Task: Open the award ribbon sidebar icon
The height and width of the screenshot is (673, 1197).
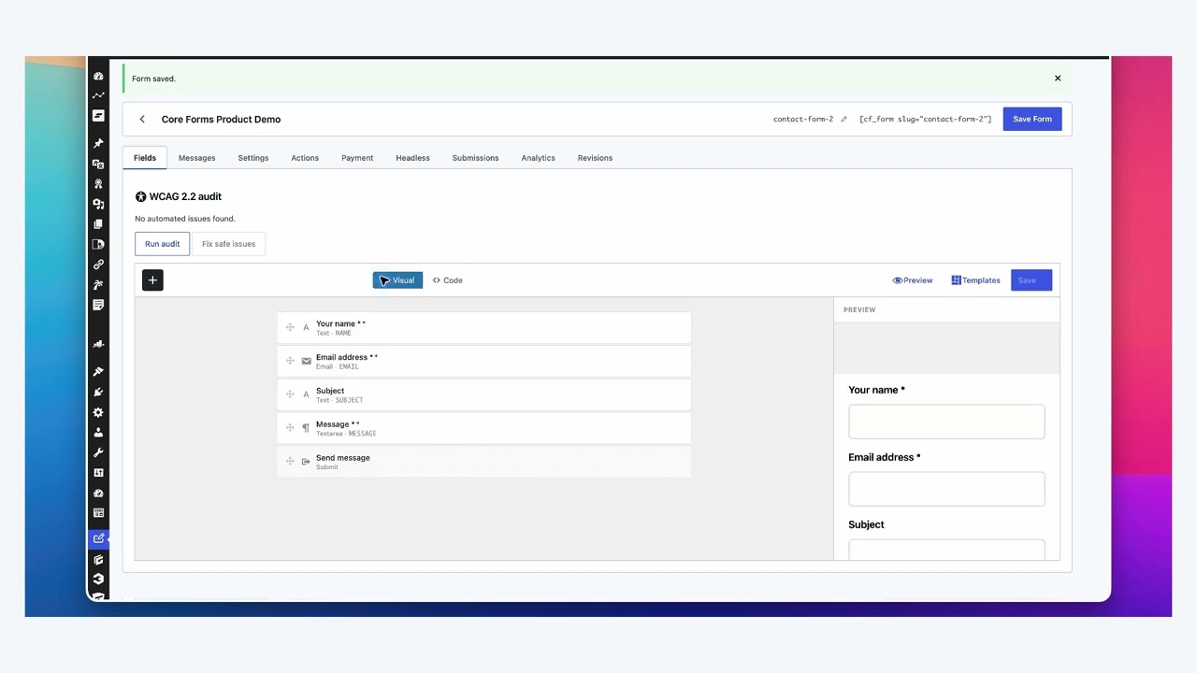Action: (98, 183)
